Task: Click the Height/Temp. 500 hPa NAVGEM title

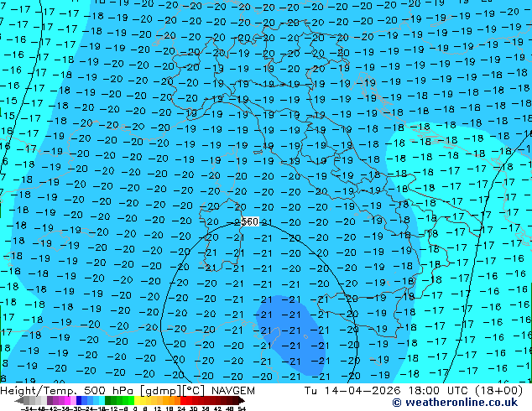Action: [128, 391]
